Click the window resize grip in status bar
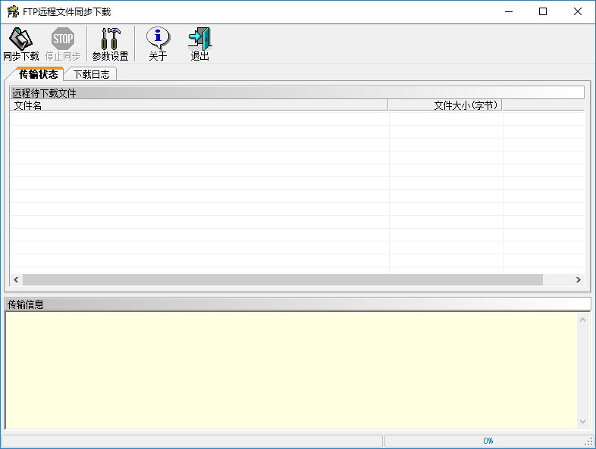The image size is (596, 449). [x=590, y=442]
